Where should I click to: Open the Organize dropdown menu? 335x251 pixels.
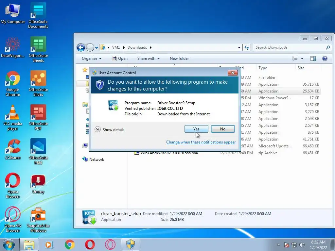92,59
